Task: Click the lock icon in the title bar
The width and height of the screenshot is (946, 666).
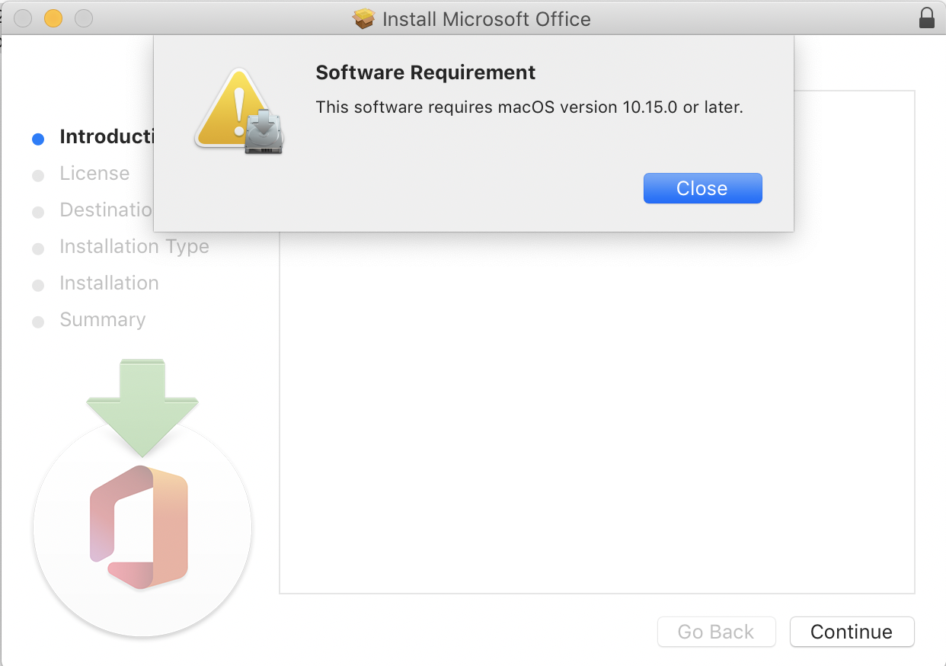Action: (926, 18)
